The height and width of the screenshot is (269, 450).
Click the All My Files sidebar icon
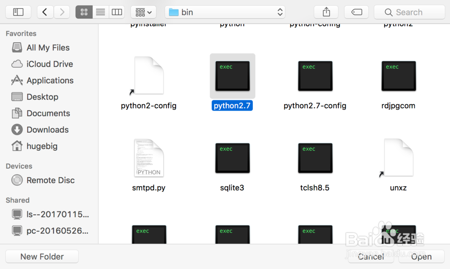[x=17, y=48]
